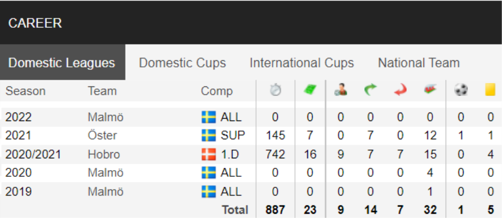Click the yellow card column icon
The width and height of the screenshot is (502, 218).
tap(490, 90)
